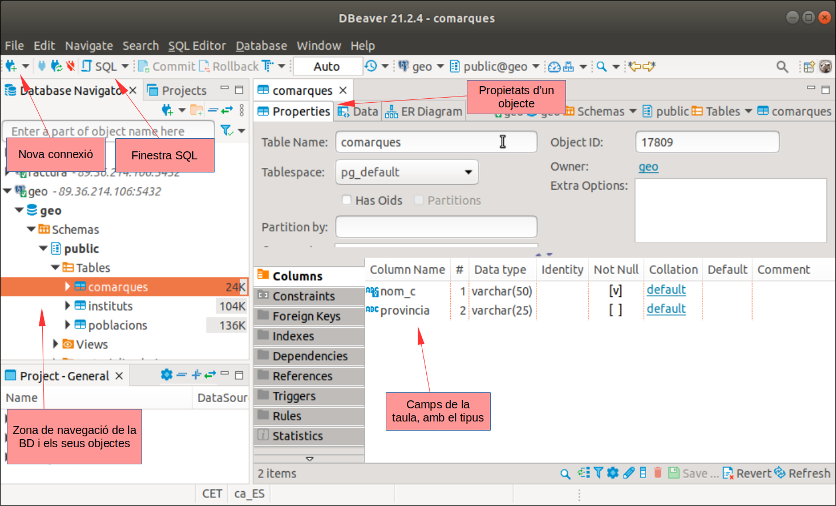Screen dimensions: 836x506
Task: Expand the Views folder in navigator
Action: pyautogui.click(x=55, y=344)
